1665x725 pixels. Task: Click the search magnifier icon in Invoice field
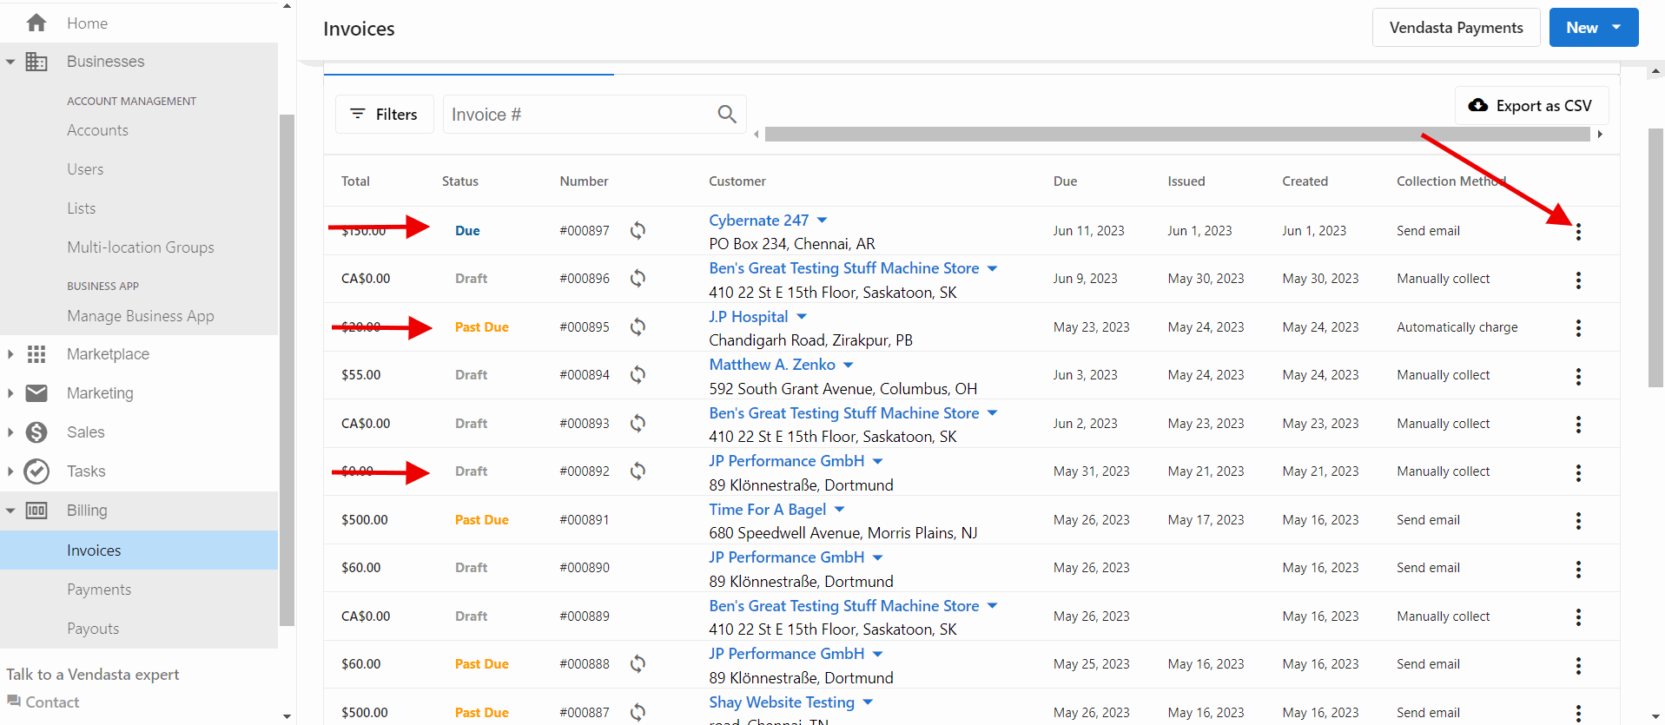[727, 114]
